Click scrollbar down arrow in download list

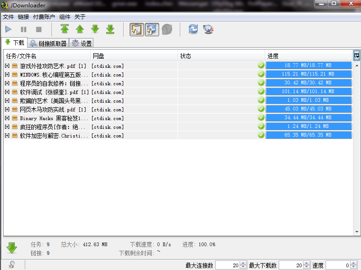click(357, 232)
